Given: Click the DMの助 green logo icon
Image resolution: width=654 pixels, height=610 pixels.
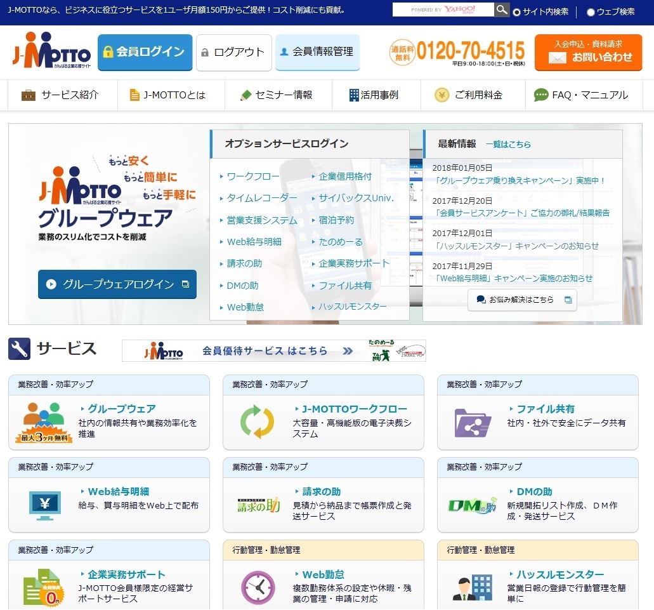Looking at the screenshot, I should (x=472, y=505).
